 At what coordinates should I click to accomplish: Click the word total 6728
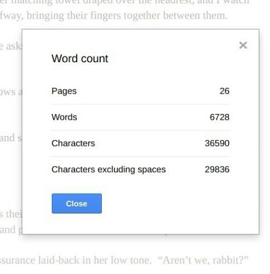pyautogui.click(x=219, y=117)
